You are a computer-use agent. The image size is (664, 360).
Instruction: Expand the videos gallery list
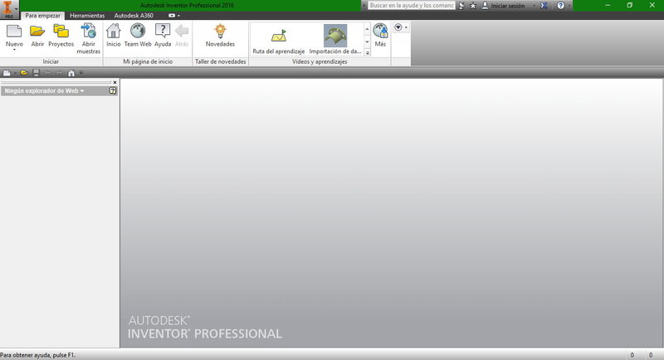pyautogui.click(x=367, y=53)
